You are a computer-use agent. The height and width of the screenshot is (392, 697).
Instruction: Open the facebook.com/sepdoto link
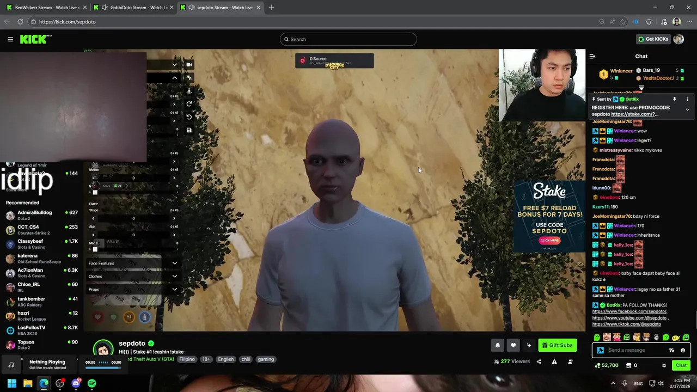[x=629, y=311]
